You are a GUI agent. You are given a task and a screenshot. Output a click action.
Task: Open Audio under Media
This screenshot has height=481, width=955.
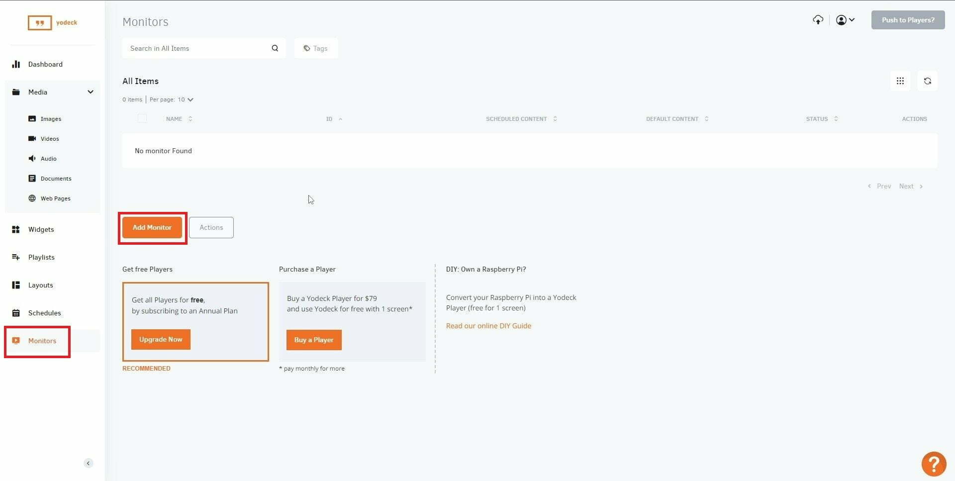click(48, 159)
